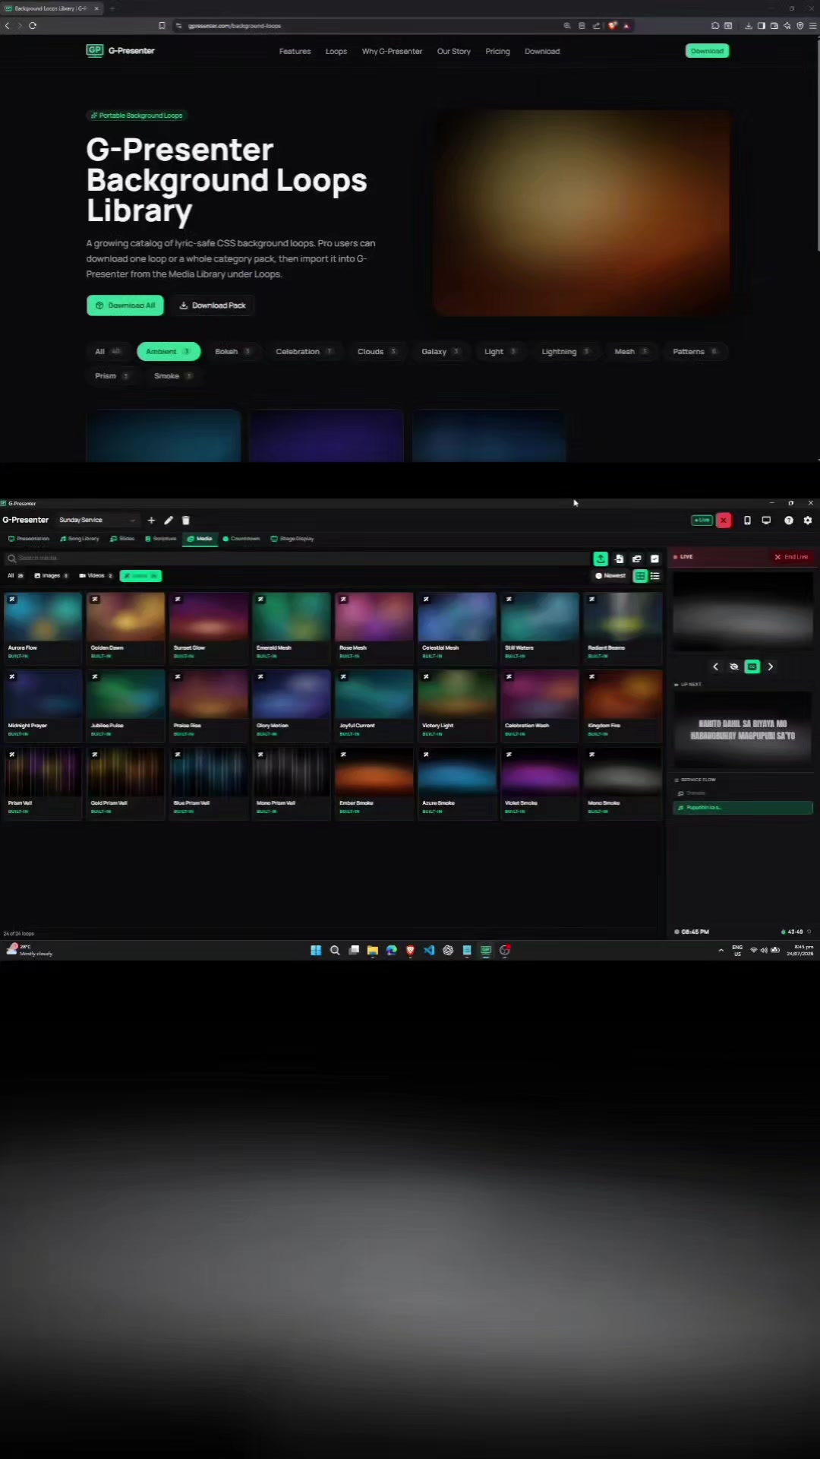Click the Brave shields icon in address bar

coord(613,26)
